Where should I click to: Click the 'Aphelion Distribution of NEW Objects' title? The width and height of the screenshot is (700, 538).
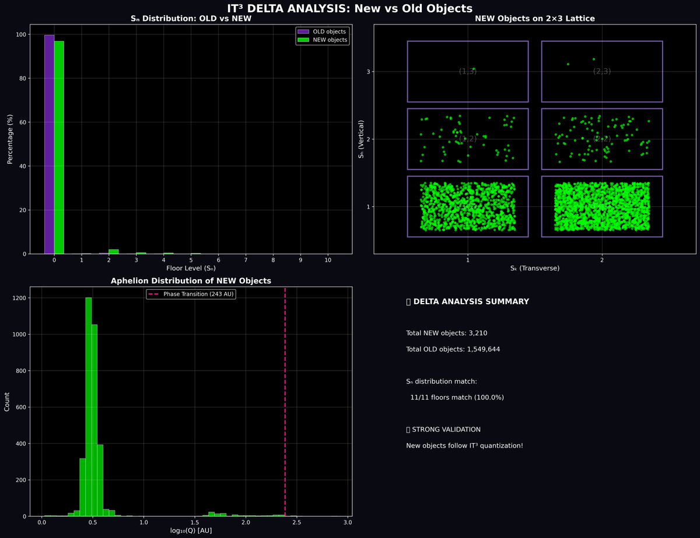pyautogui.click(x=191, y=281)
